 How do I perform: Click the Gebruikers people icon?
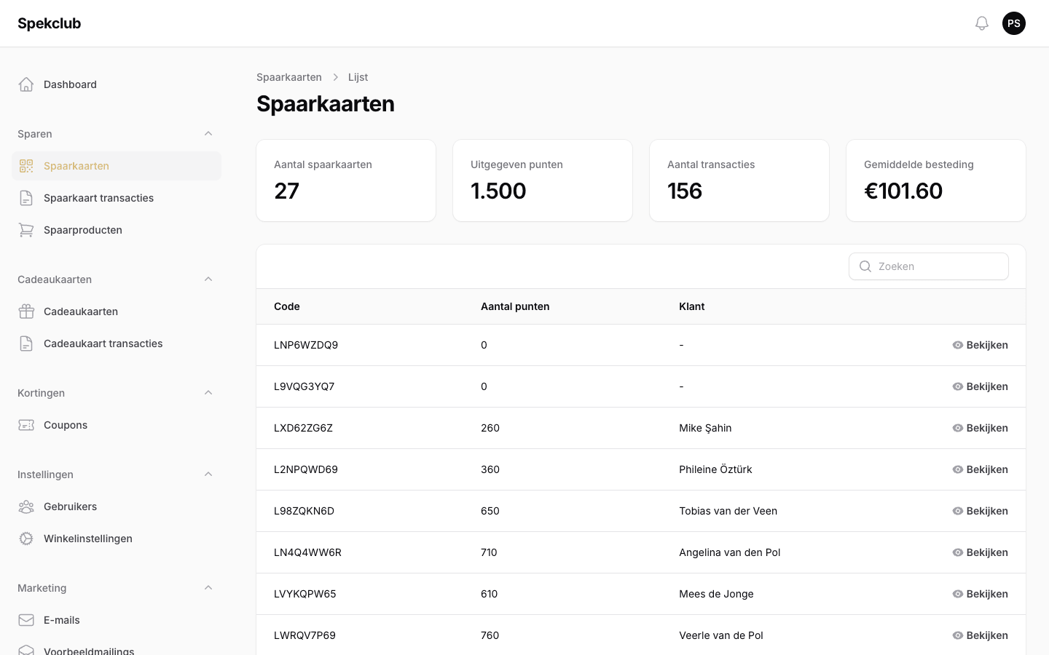click(26, 507)
